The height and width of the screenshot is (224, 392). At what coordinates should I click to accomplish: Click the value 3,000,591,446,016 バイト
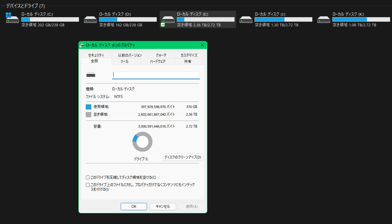(x=157, y=126)
